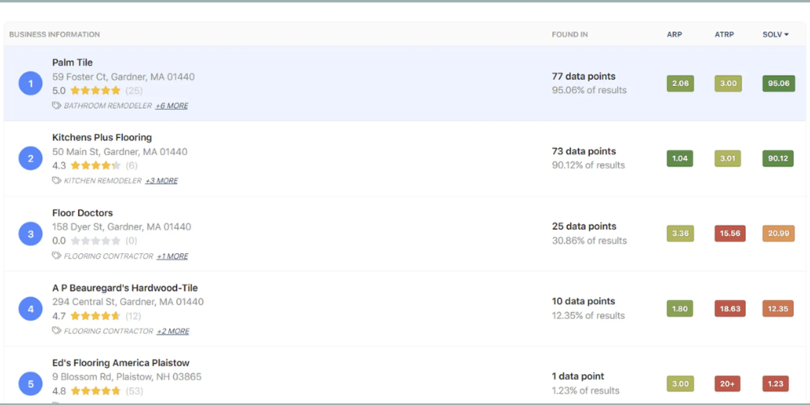Image resolution: width=810 pixels, height=405 pixels.
Task: Click Kitchens Plus Flooring's star rating
Action: 96,166
